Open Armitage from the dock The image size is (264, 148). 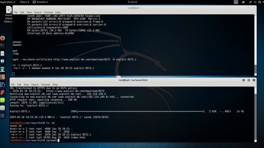tap(2, 69)
